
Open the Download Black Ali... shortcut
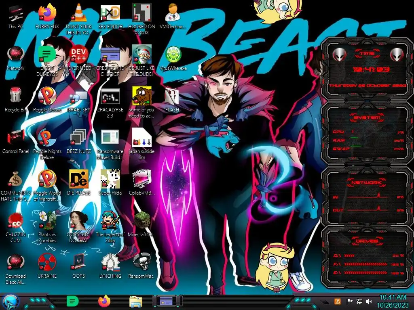coord(16,269)
